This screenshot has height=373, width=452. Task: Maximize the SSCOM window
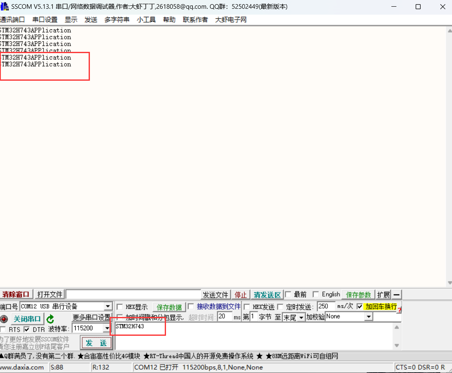(x=418, y=7)
